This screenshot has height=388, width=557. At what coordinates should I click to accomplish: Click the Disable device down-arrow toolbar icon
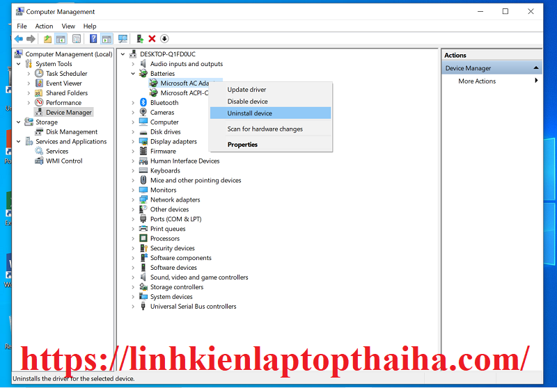[164, 39]
